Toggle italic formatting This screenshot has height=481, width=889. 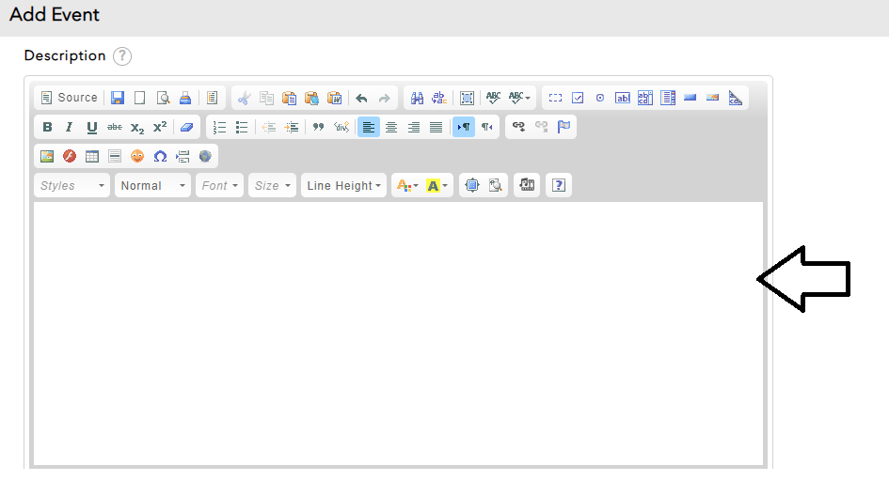70,127
